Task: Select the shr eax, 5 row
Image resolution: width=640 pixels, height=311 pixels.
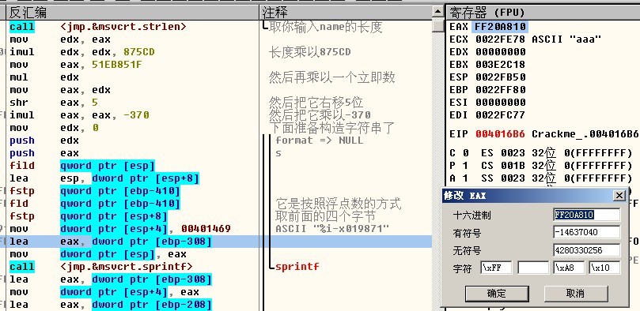Action: [x=133, y=103]
